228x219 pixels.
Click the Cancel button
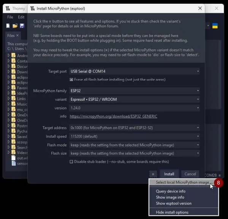click(190, 174)
